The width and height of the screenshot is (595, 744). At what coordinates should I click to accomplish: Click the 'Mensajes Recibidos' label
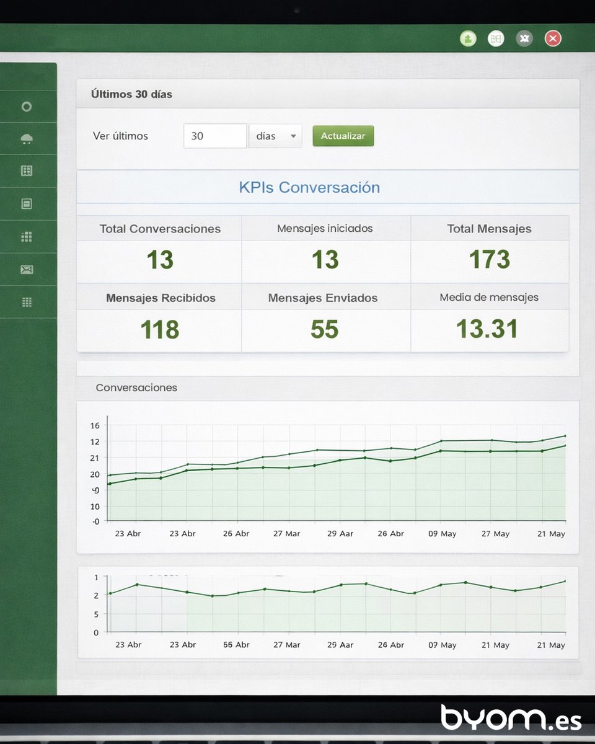tap(161, 298)
